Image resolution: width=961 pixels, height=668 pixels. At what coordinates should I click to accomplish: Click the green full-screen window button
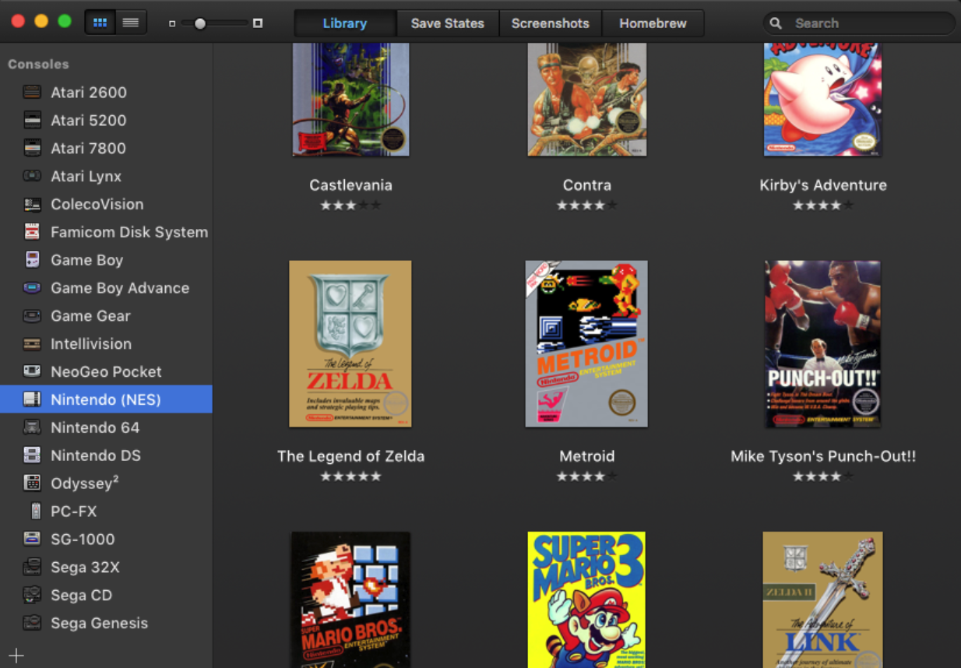click(x=65, y=22)
